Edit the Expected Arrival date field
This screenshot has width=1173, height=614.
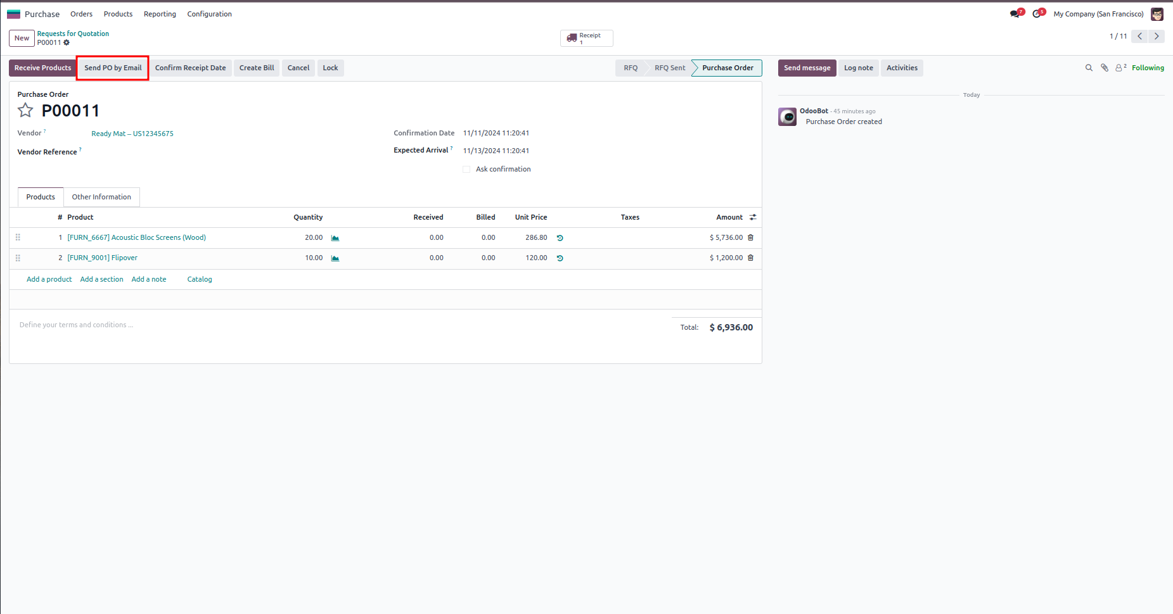point(496,151)
